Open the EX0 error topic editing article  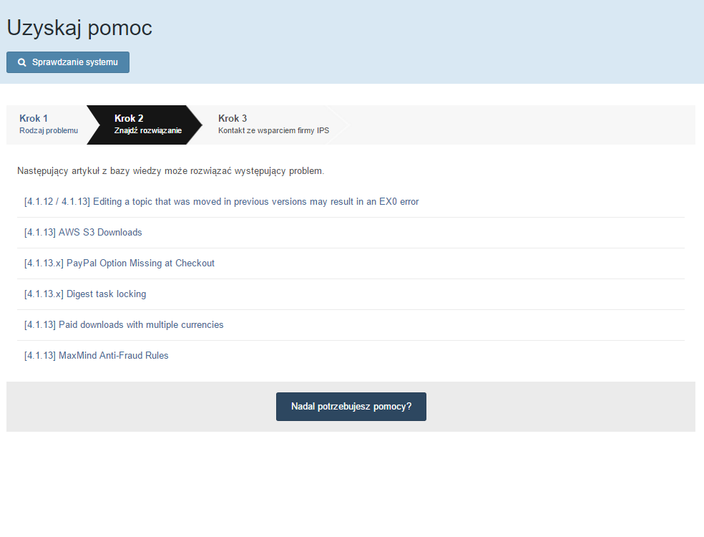(x=221, y=202)
